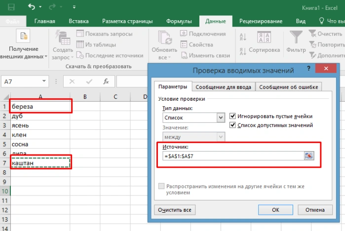The image size is (345, 231).
Task: Switch to Сообщение для ввода tab
Action: (223, 87)
